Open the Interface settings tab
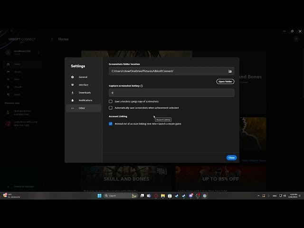Screen dimensions: 304x228 tap(84, 85)
